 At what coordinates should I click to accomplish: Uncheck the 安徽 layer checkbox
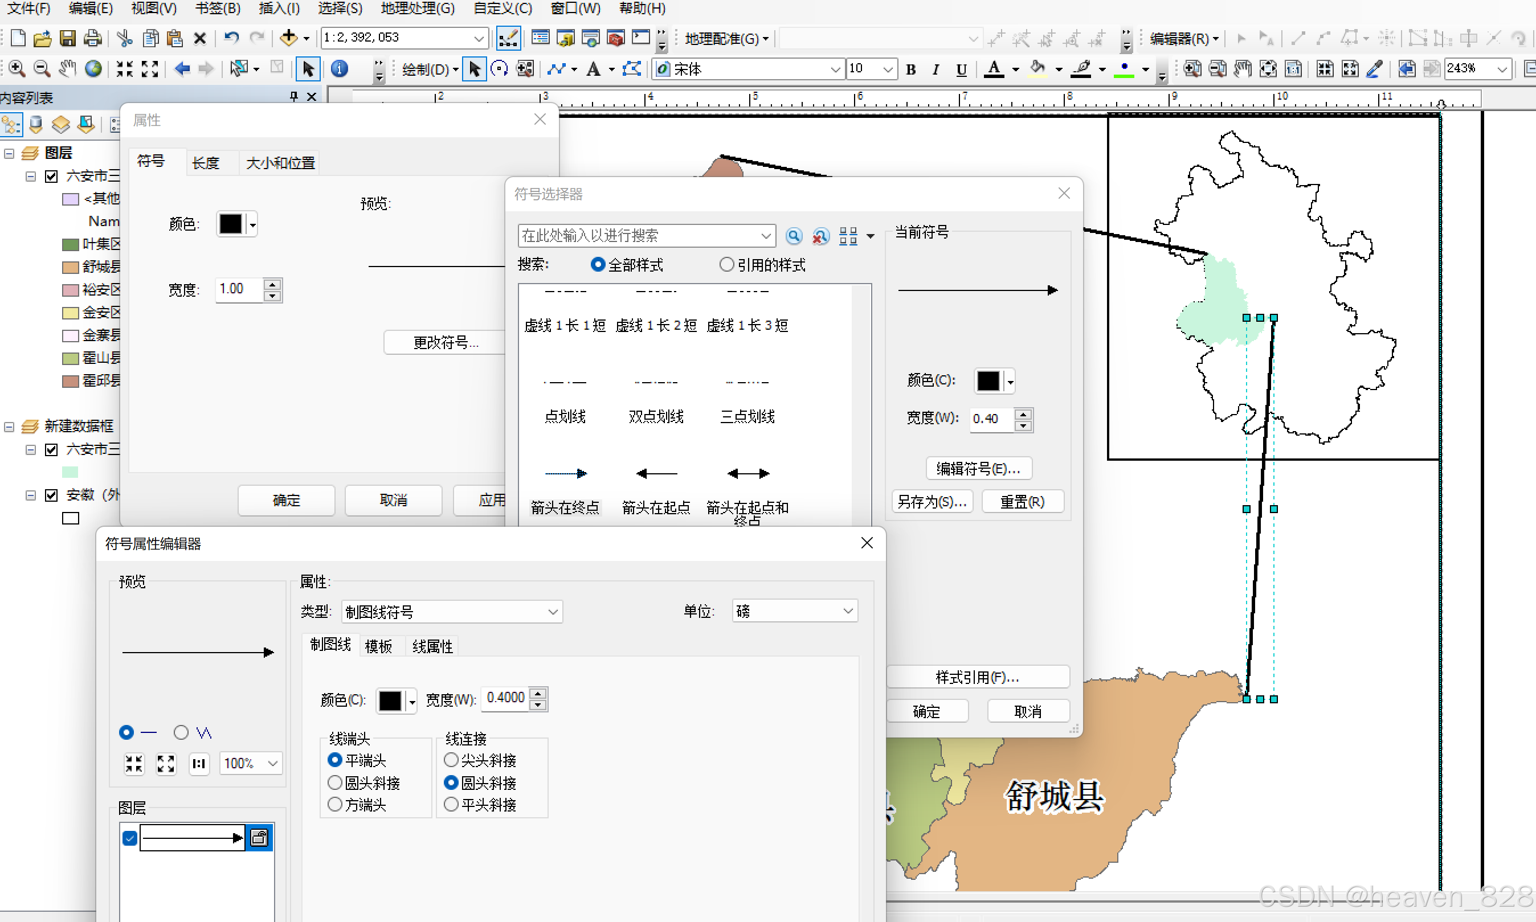tap(52, 494)
